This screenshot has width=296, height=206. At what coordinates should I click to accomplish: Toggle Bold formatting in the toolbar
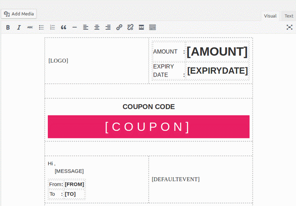pos(8,27)
